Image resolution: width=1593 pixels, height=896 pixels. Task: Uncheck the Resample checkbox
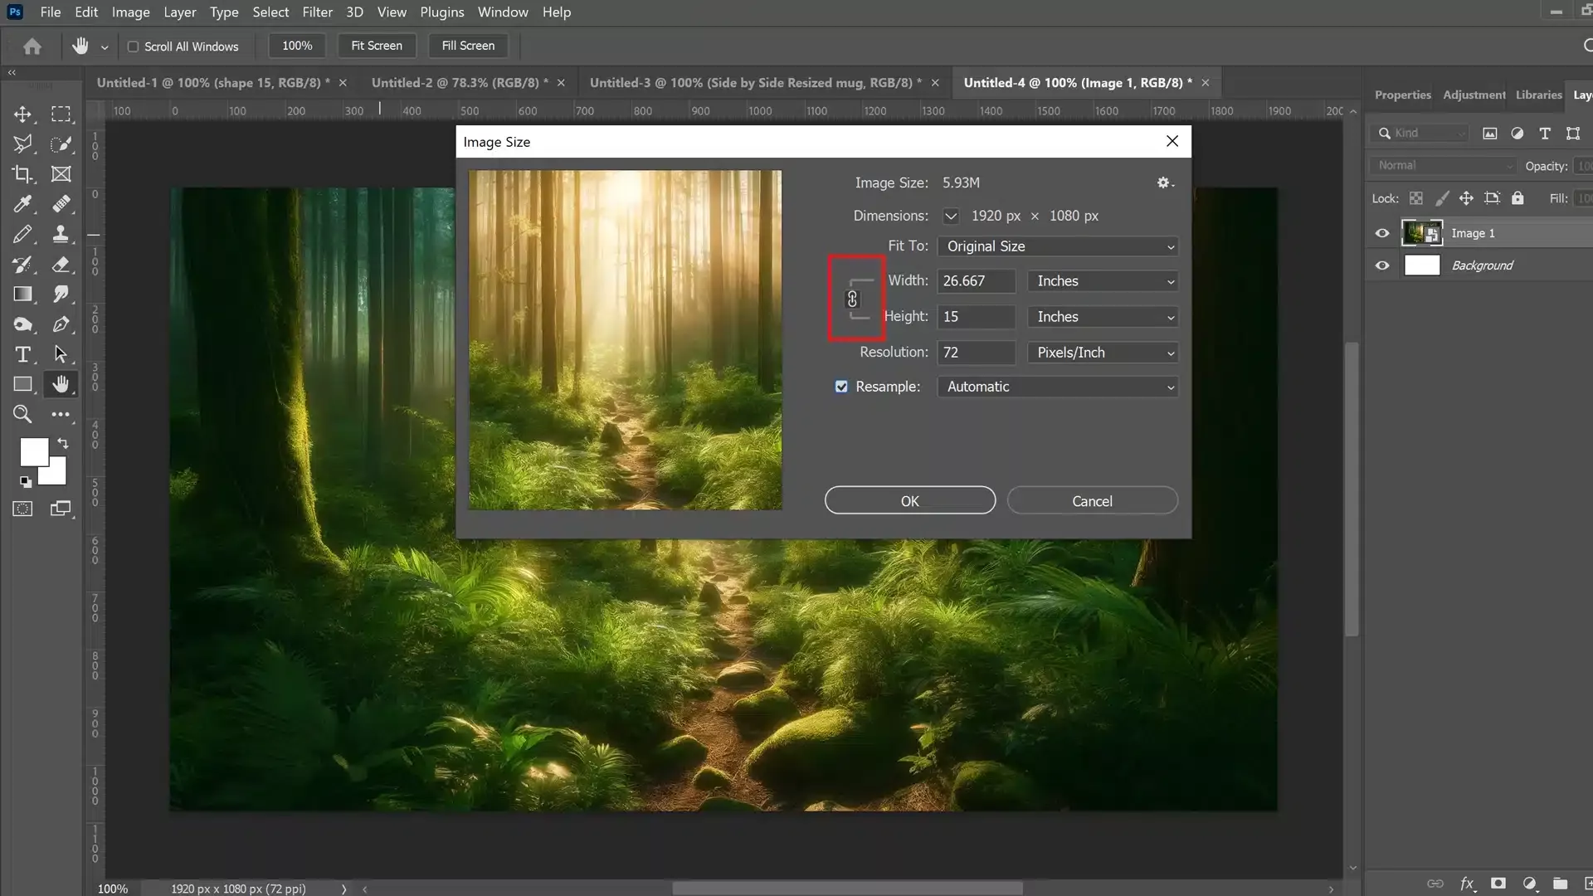tap(841, 387)
